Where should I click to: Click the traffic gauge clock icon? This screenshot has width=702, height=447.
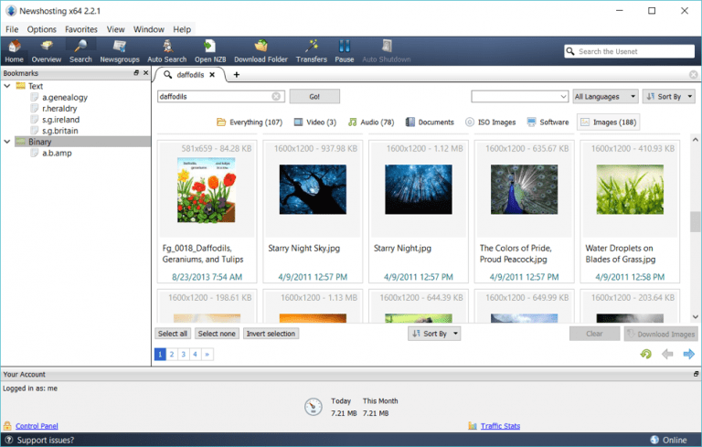pos(313,407)
